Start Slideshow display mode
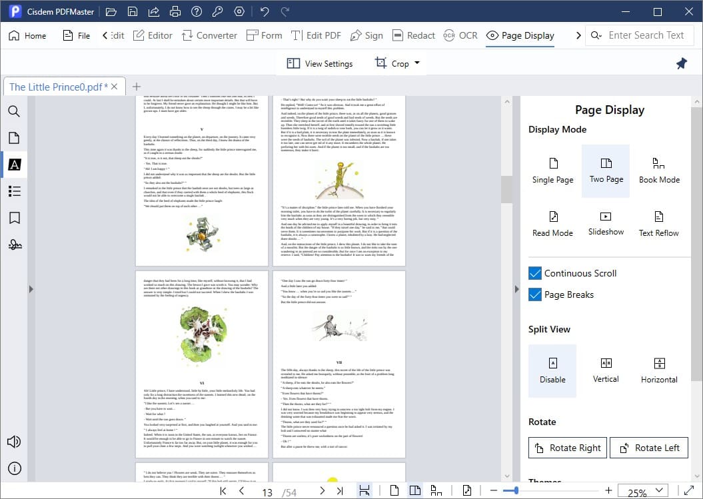This screenshot has height=499, width=703. pyautogui.click(x=606, y=224)
